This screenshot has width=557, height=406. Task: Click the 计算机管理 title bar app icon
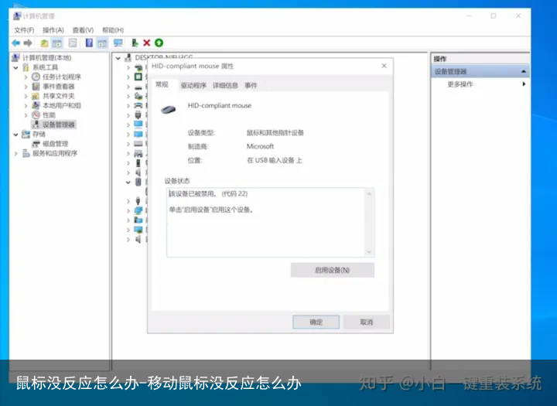coord(17,16)
